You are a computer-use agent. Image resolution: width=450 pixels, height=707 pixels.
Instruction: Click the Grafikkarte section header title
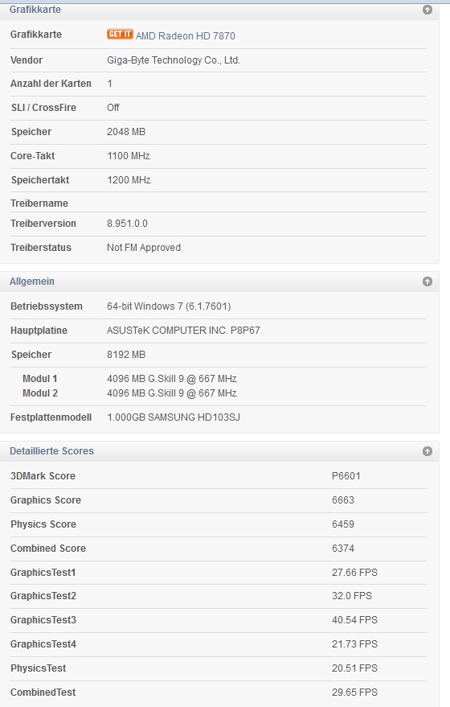[35, 10]
